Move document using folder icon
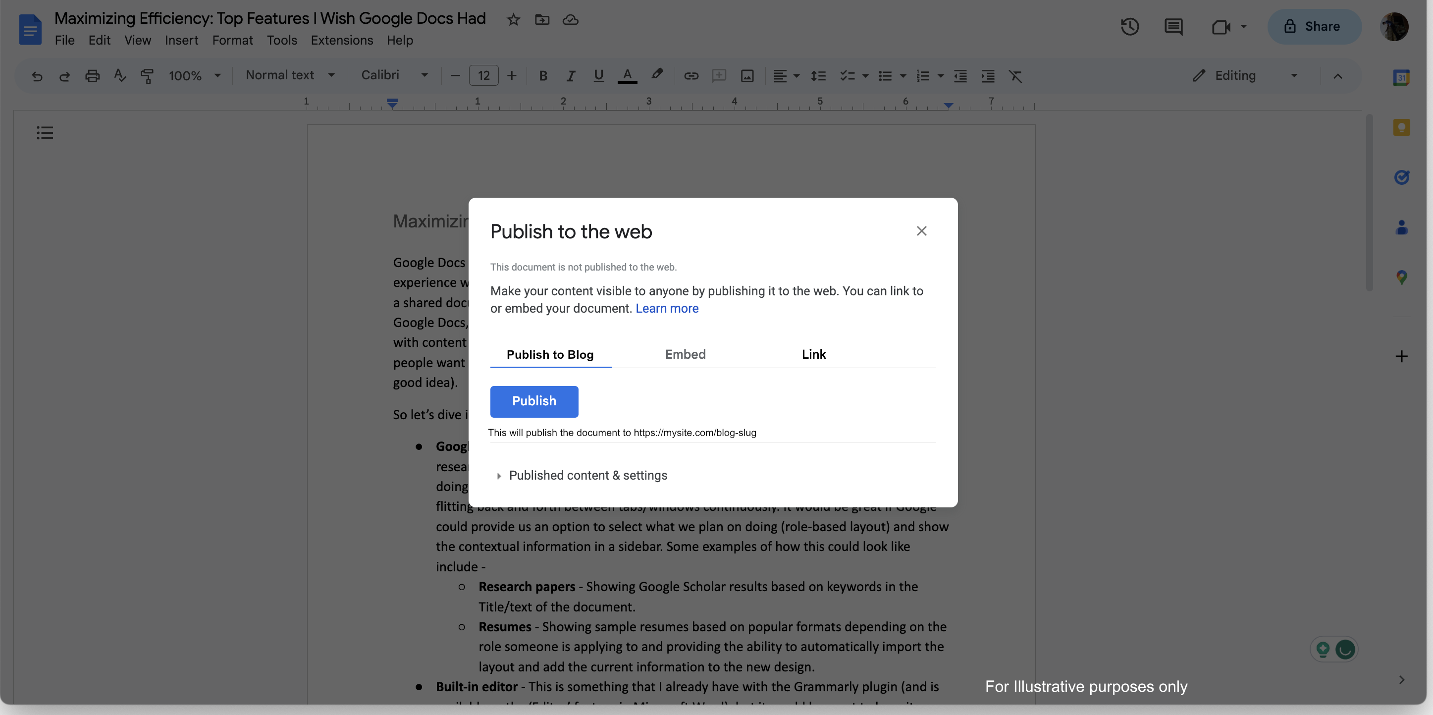1433x715 pixels. pyautogui.click(x=542, y=20)
